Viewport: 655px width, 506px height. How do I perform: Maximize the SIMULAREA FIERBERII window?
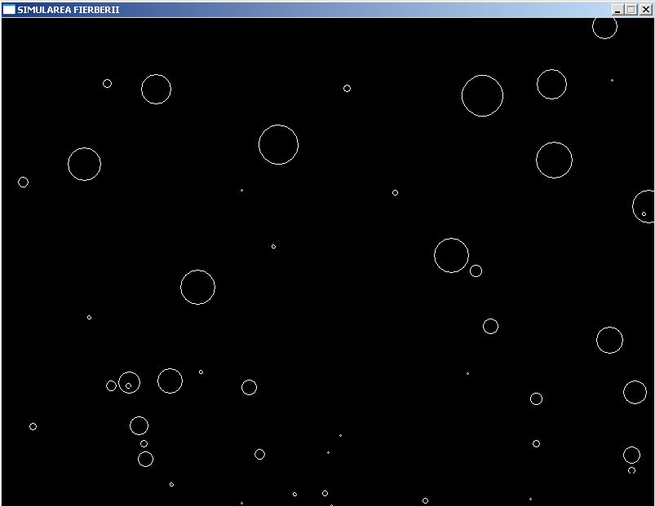pyautogui.click(x=631, y=10)
